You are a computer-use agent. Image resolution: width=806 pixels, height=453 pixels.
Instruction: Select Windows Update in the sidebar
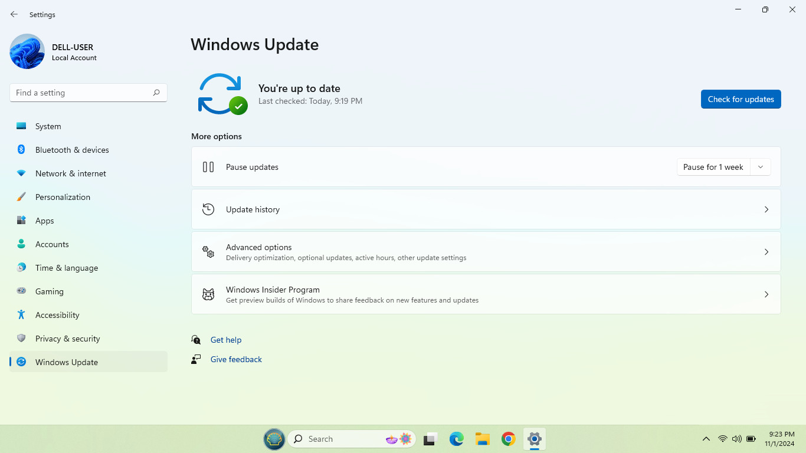pyautogui.click(x=89, y=362)
